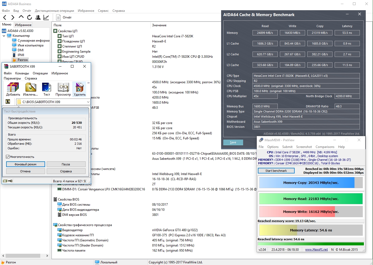Cancel the speed test with Отмена

[x=25, y=171]
